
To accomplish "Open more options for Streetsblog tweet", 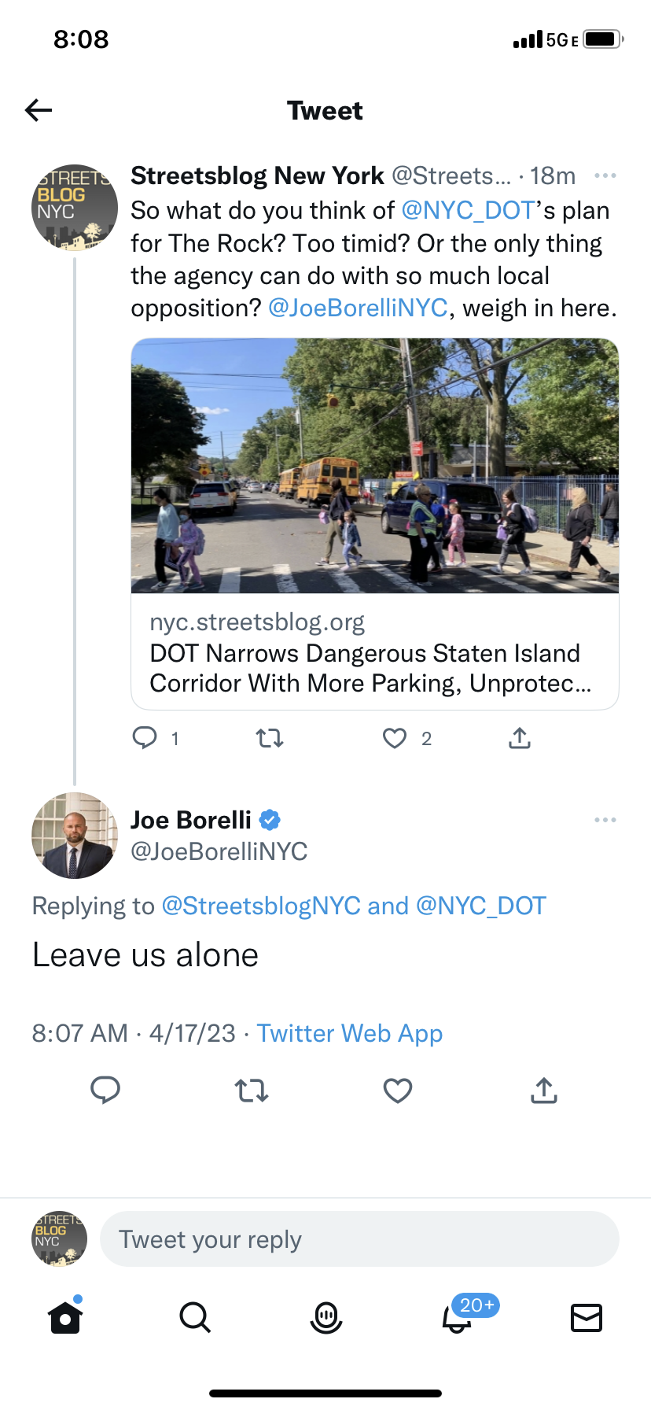I will point(605,175).
